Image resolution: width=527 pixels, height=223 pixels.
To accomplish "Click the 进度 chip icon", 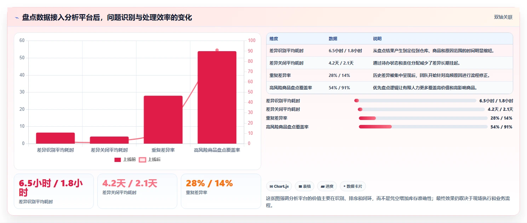I will pyautogui.click(x=323, y=186).
